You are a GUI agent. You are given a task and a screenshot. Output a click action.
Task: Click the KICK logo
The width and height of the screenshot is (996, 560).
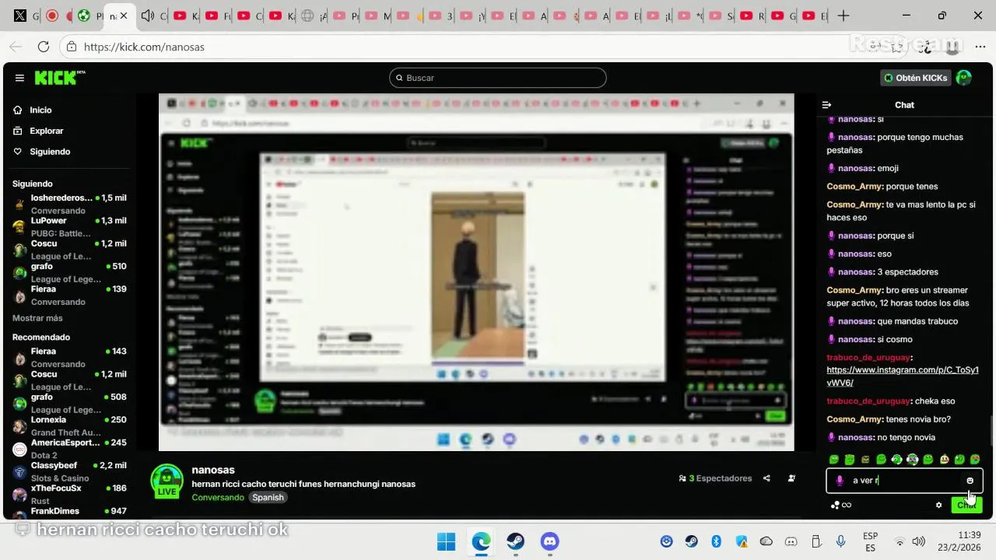click(x=59, y=78)
